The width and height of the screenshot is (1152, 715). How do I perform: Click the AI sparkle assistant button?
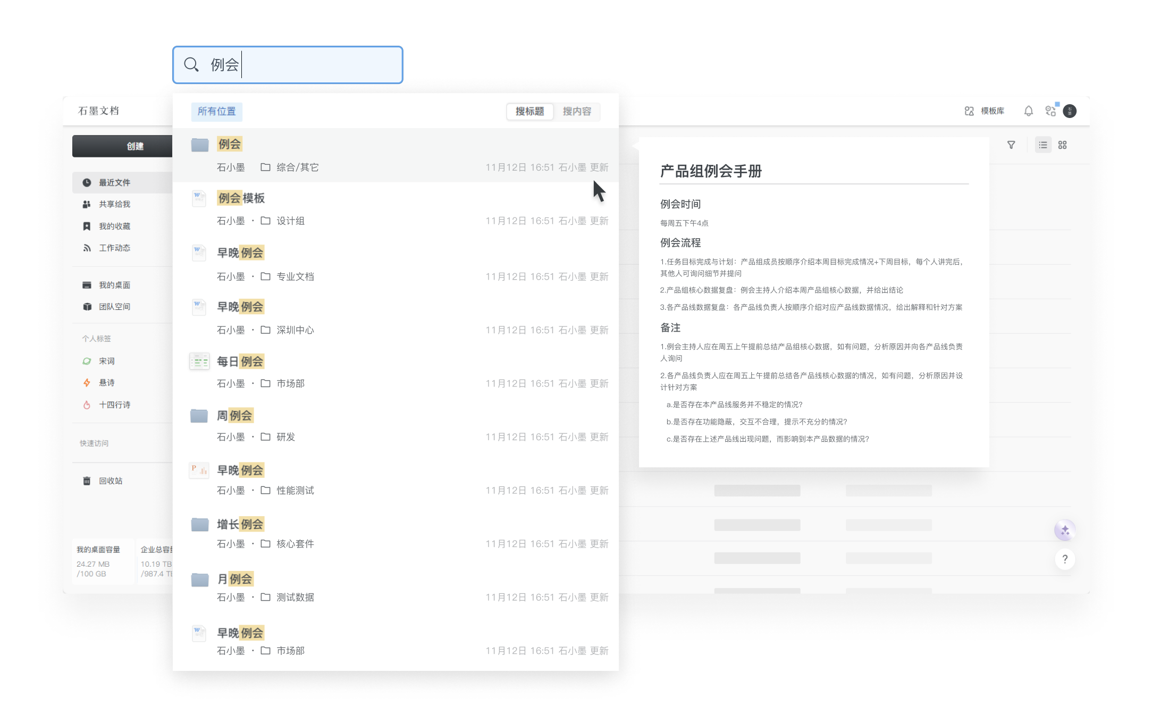point(1065,531)
